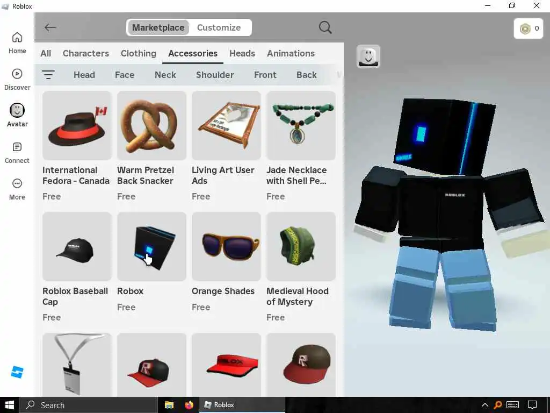Select the black and red R cap

pos(151,365)
